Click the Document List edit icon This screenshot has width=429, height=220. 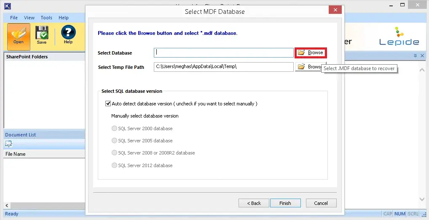tap(9, 144)
